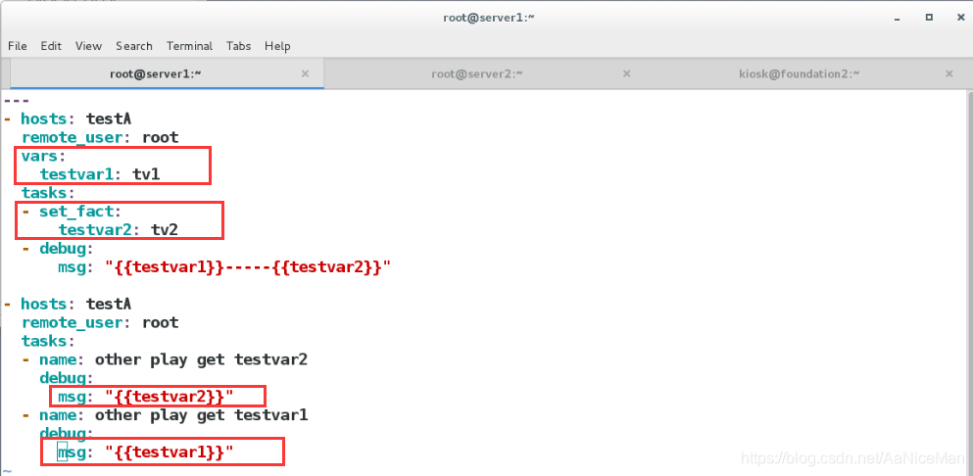Image resolution: width=973 pixels, height=476 pixels.
Task: Open the View menu
Action: tap(88, 46)
